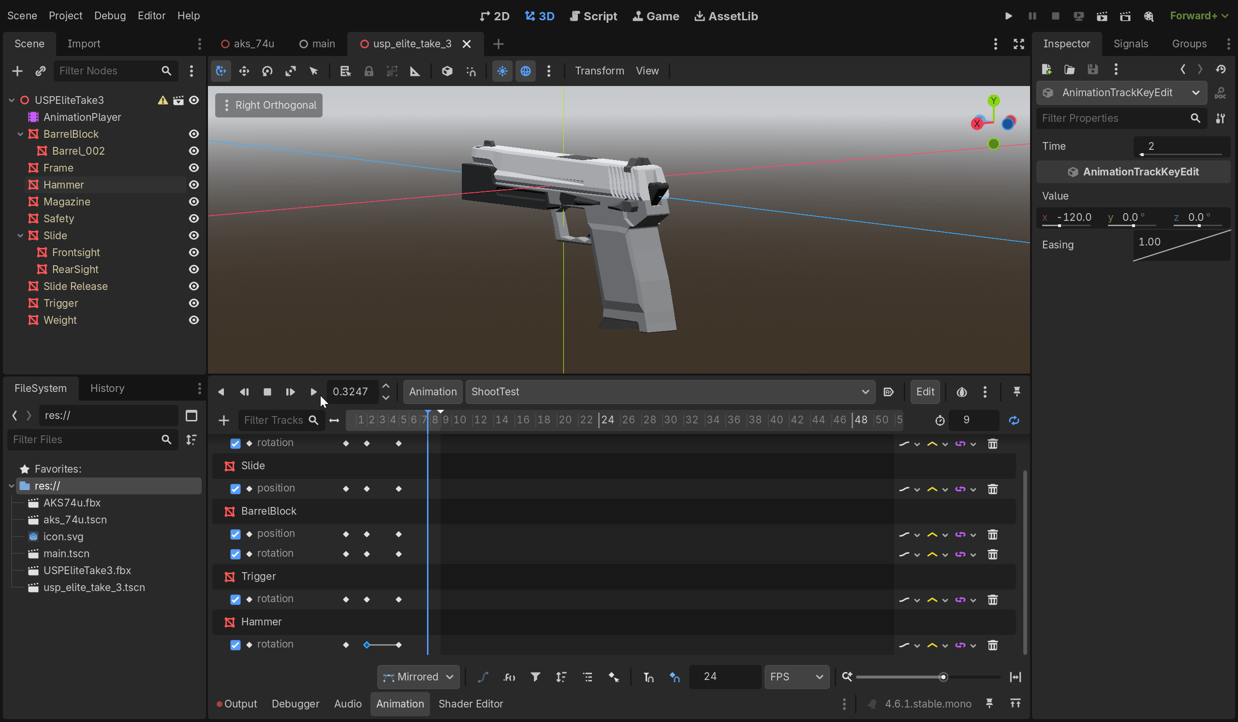Select the Move mode tool
The height and width of the screenshot is (722, 1238).
tap(244, 71)
